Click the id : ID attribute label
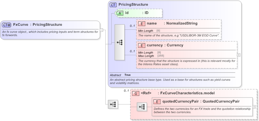 (x=137, y=13)
